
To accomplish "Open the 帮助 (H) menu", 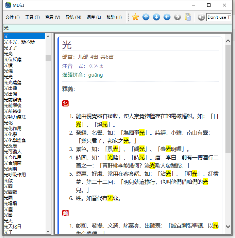I will click(114, 17).
